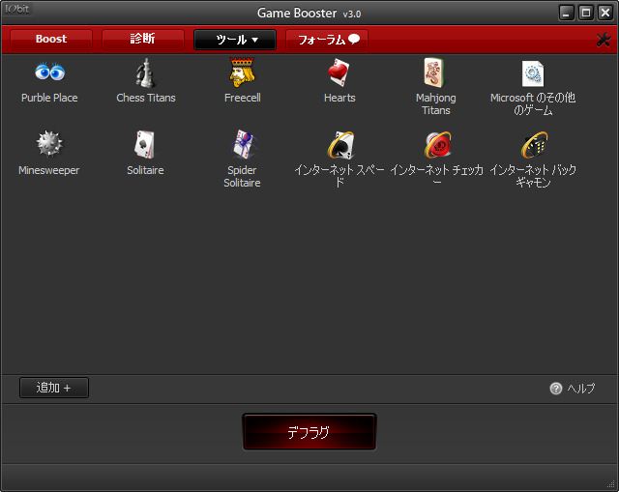
Task: Select the Spider Solitaire icon
Action: pos(243,144)
